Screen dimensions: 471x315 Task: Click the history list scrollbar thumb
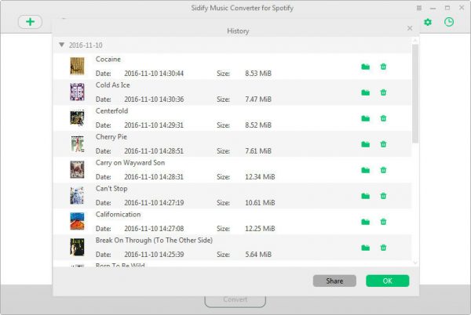click(x=415, y=94)
